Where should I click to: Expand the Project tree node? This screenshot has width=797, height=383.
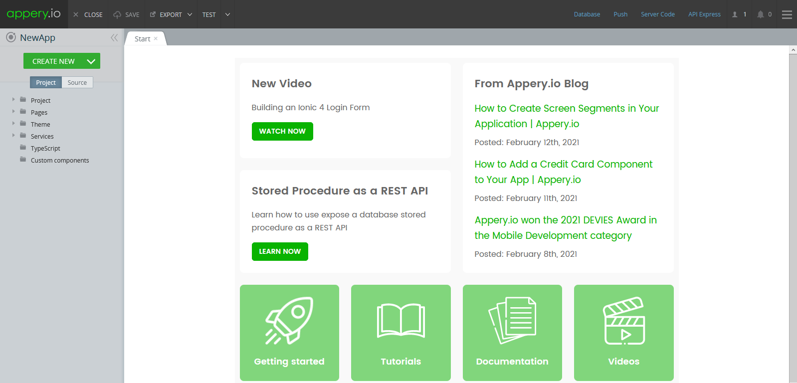(x=13, y=100)
